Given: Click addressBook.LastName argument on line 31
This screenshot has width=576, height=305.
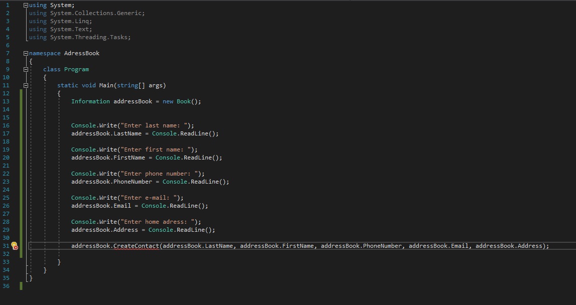Looking at the screenshot, I should coord(198,246).
